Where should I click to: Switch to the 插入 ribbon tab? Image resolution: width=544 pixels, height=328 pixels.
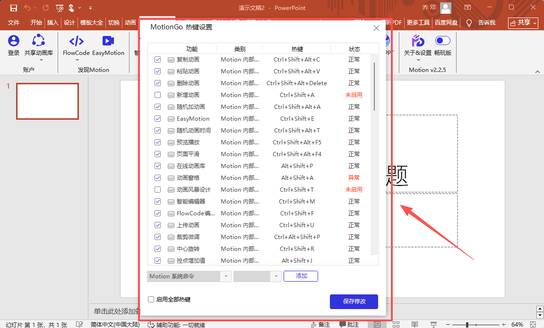coord(52,22)
